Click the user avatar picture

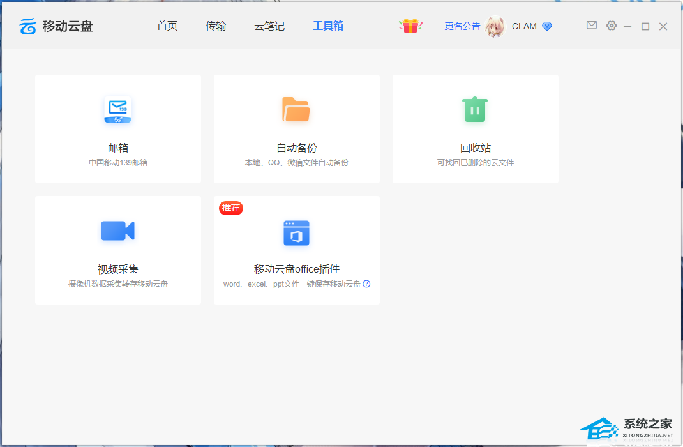click(x=495, y=26)
